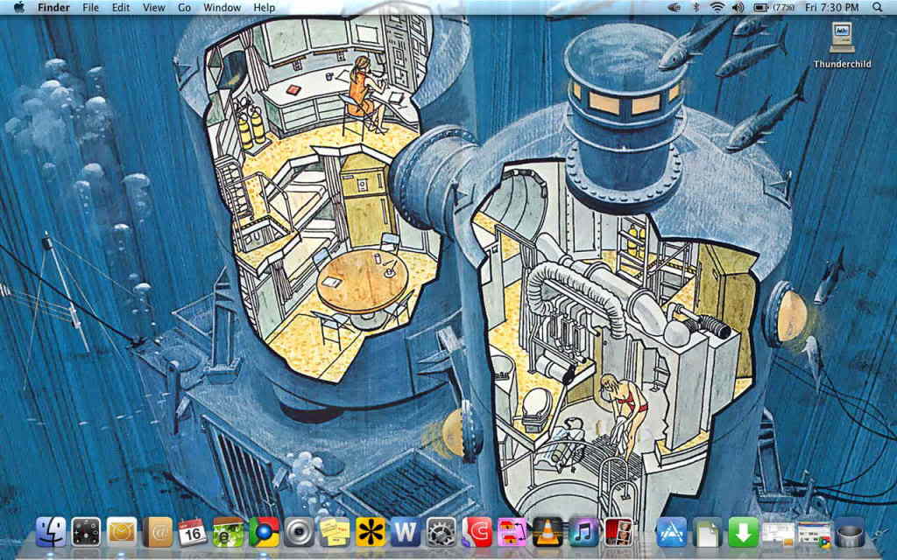Viewport: 897px width, 560px height.
Task: Open Spotlight search magnifier
Action: 877,7
